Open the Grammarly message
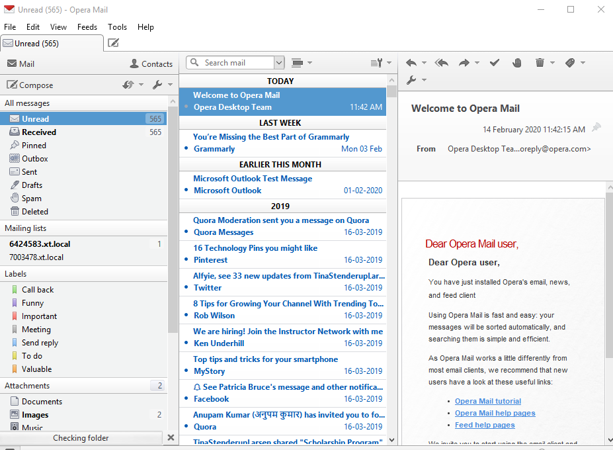 tap(282, 143)
